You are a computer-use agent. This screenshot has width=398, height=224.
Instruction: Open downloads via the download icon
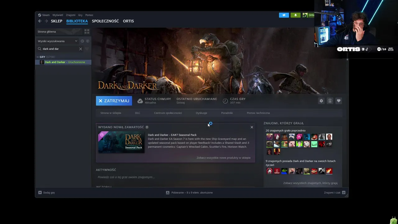168,193
